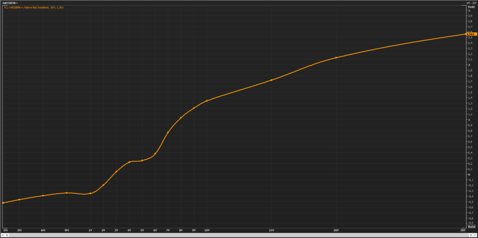The height and width of the screenshot is (238, 478).
Task: Click the 3M data point on curve
Action: [19, 200]
